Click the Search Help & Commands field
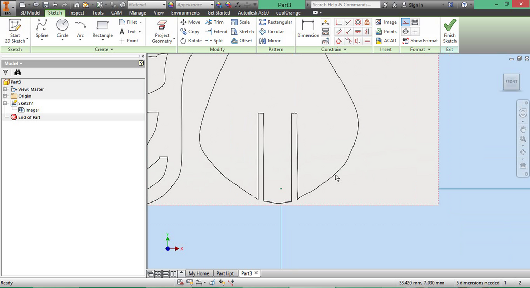The height and width of the screenshot is (288, 530). click(x=345, y=5)
